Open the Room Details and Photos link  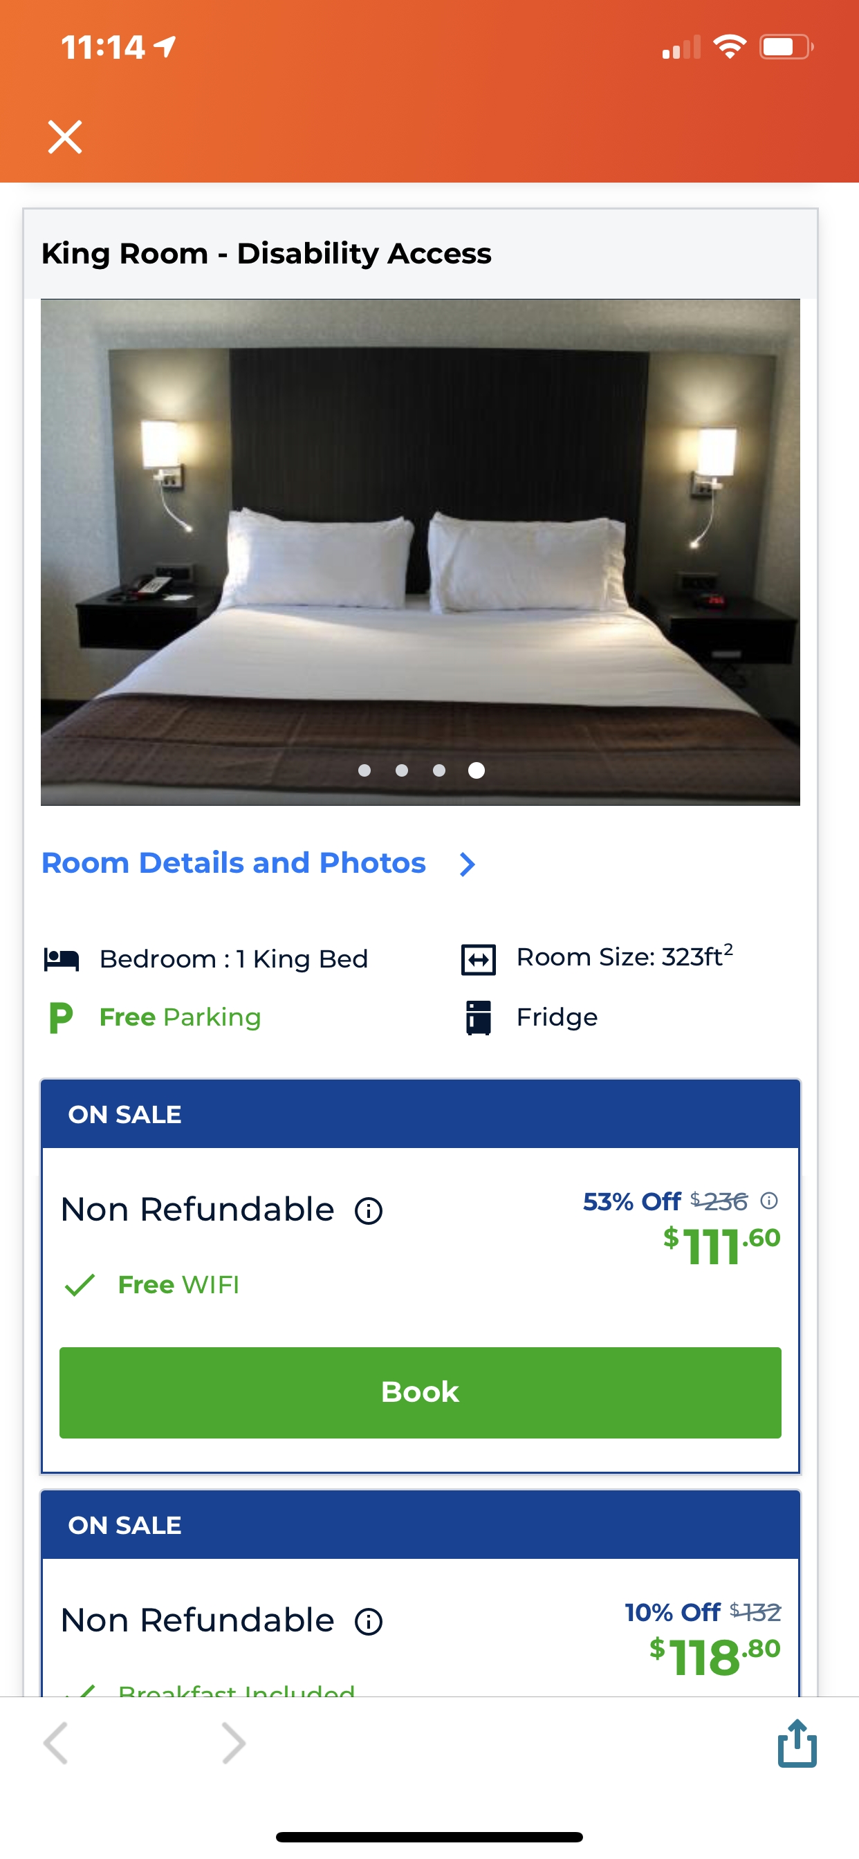click(x=233, y=863)
